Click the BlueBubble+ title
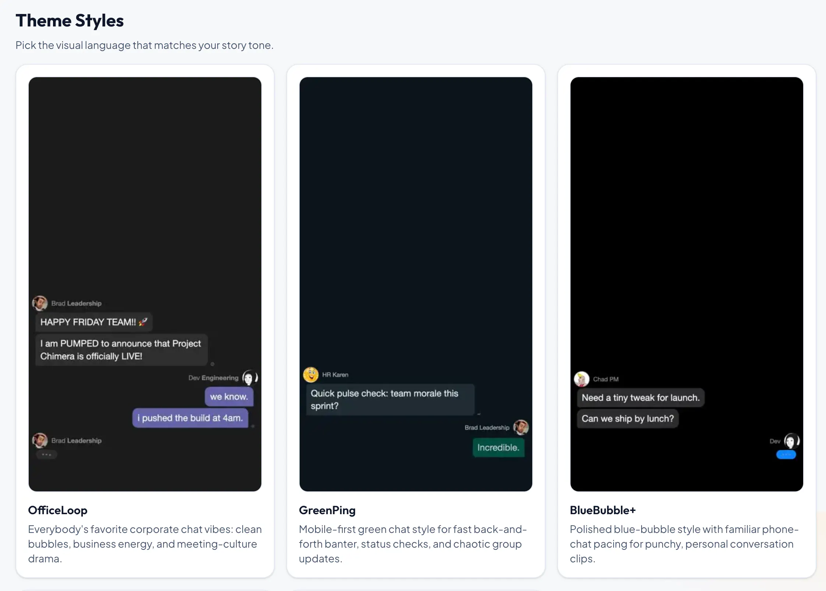Viewport: 826px width, 591px height. click(x=603, y=510)
